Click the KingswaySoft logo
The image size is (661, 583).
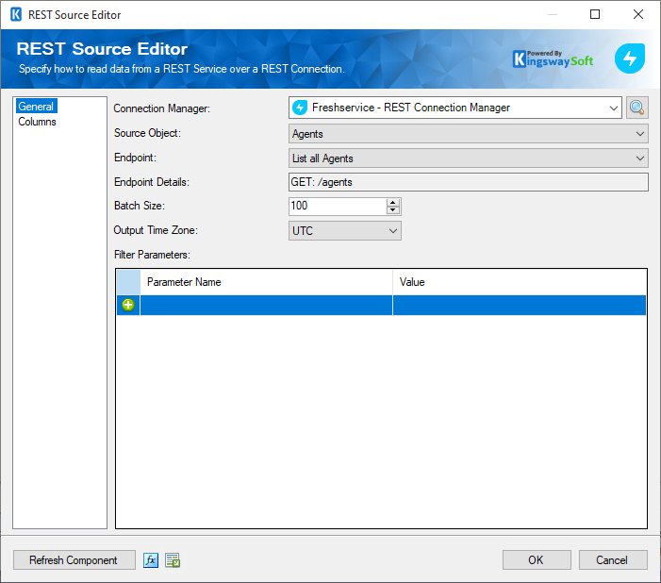pos(554,59)
